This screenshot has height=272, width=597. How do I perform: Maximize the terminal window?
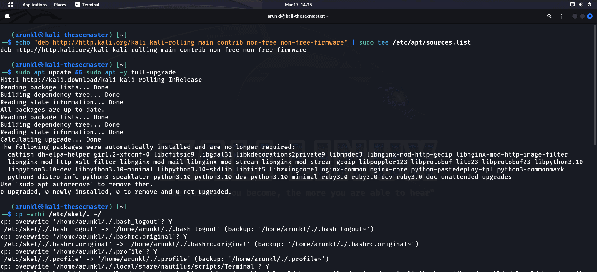(x=582, y=16)
